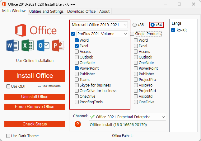201x141 pixels.
Task: Check PowerPoint under Single Products
Action: pyautogui.click(x=136, y=68)
